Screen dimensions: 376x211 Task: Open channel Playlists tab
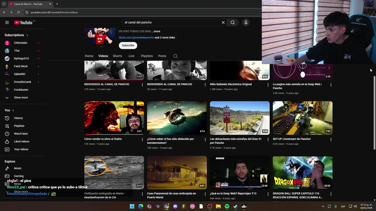(147, 56)
